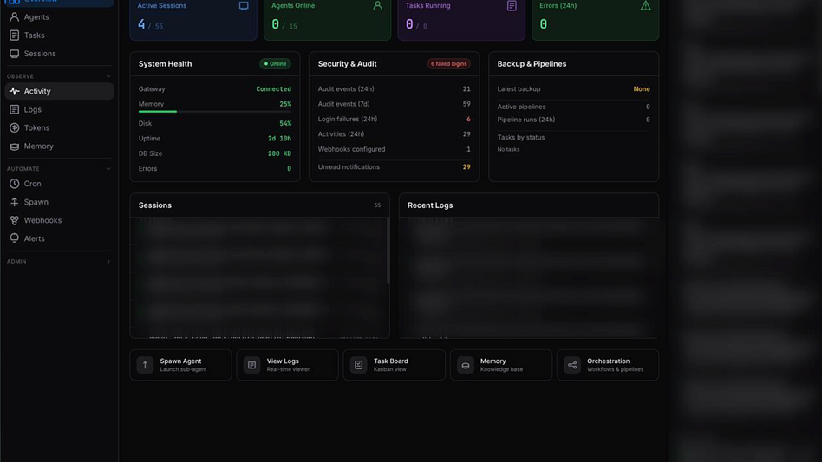Go to Sessions in the sidebar

[59, 54]
